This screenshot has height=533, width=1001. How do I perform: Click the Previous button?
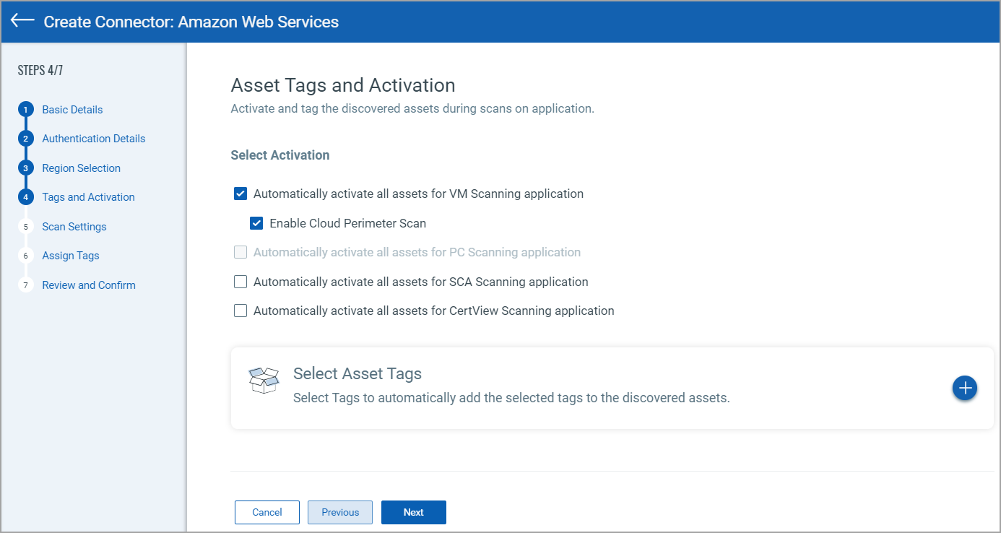click(x=339, y=512)
